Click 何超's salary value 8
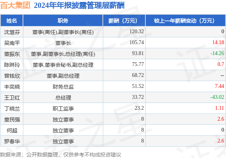 pyautogui.click(x=142, y=130)
